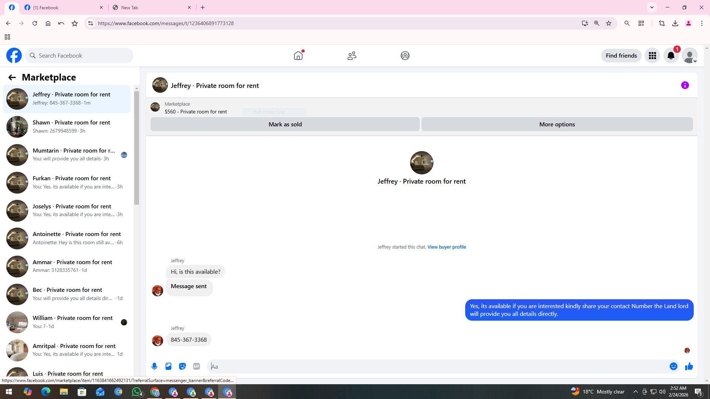
Task: Attach a photo with the image icon
Action: coord(168,366)
